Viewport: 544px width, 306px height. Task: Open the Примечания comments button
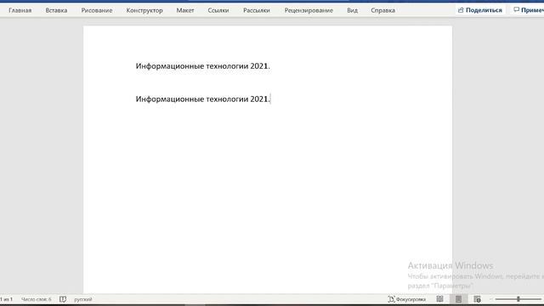coord(529,10)
